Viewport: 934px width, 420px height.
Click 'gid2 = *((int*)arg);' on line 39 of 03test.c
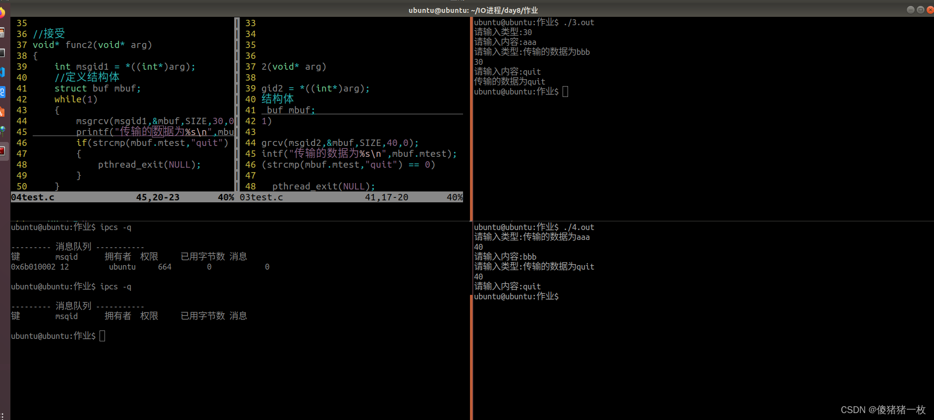[315, 89]
